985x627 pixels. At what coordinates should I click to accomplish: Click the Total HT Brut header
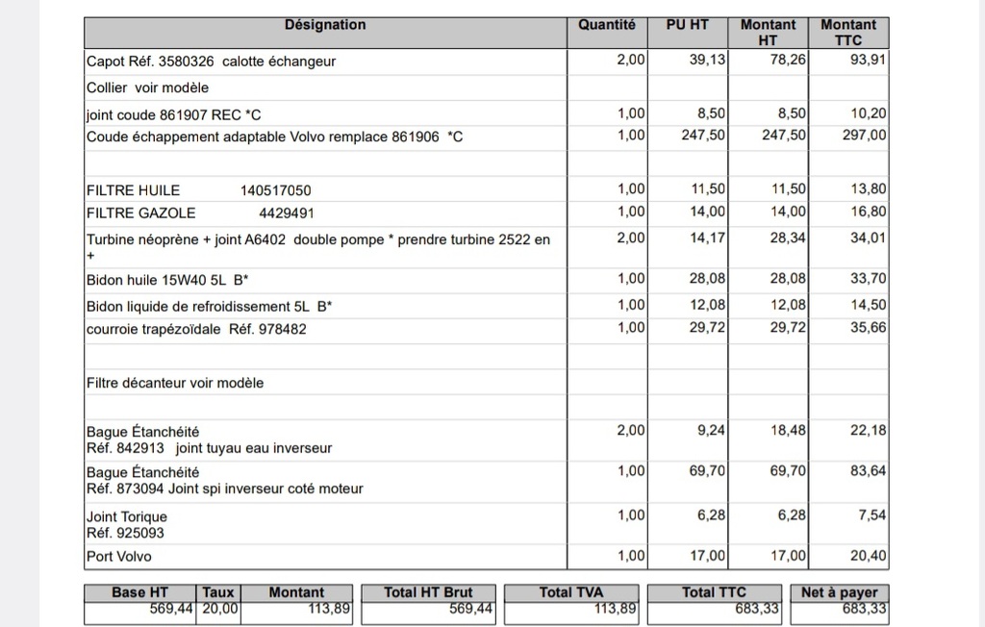pyautogui.click(x=428, y=592)
